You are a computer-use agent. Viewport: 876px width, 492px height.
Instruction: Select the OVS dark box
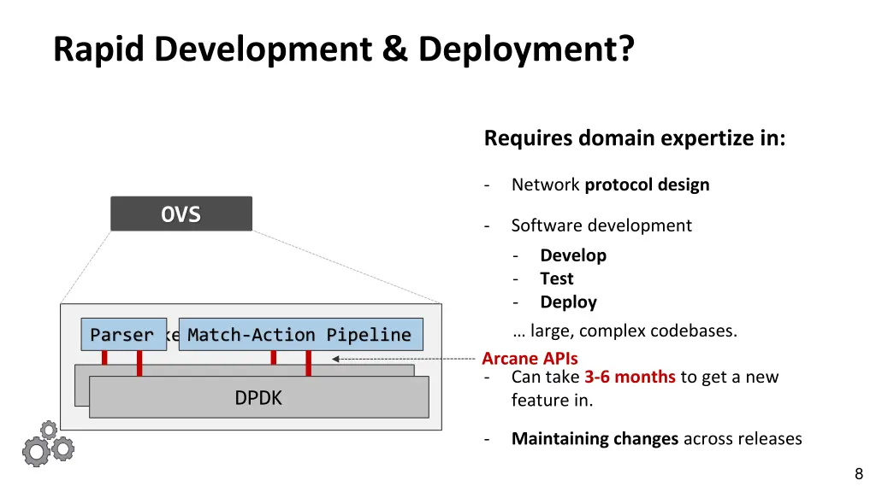(x=181, y=214)
